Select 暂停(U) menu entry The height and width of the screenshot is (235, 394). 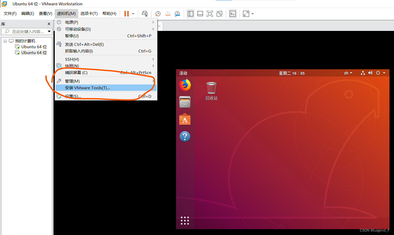click(x=106, y=36)
